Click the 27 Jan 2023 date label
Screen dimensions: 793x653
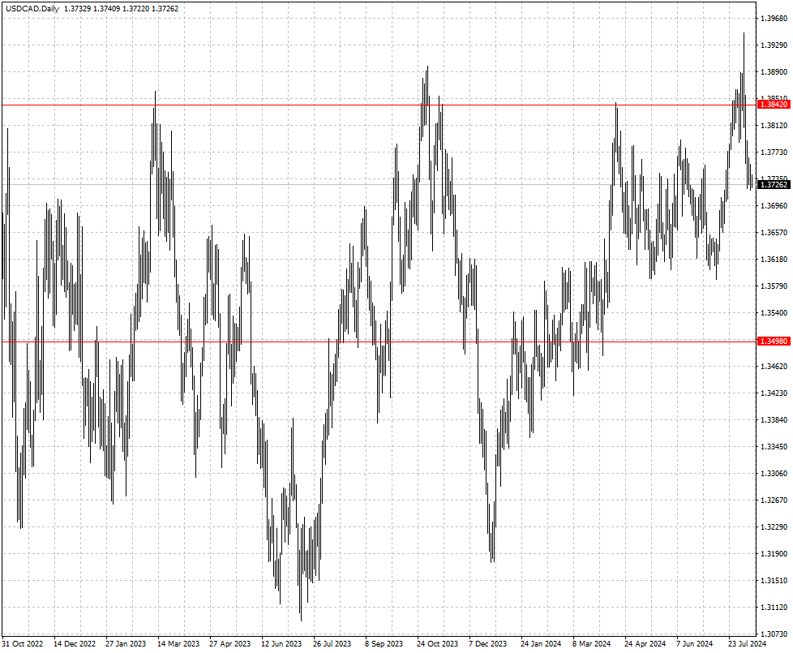[126, 644]
